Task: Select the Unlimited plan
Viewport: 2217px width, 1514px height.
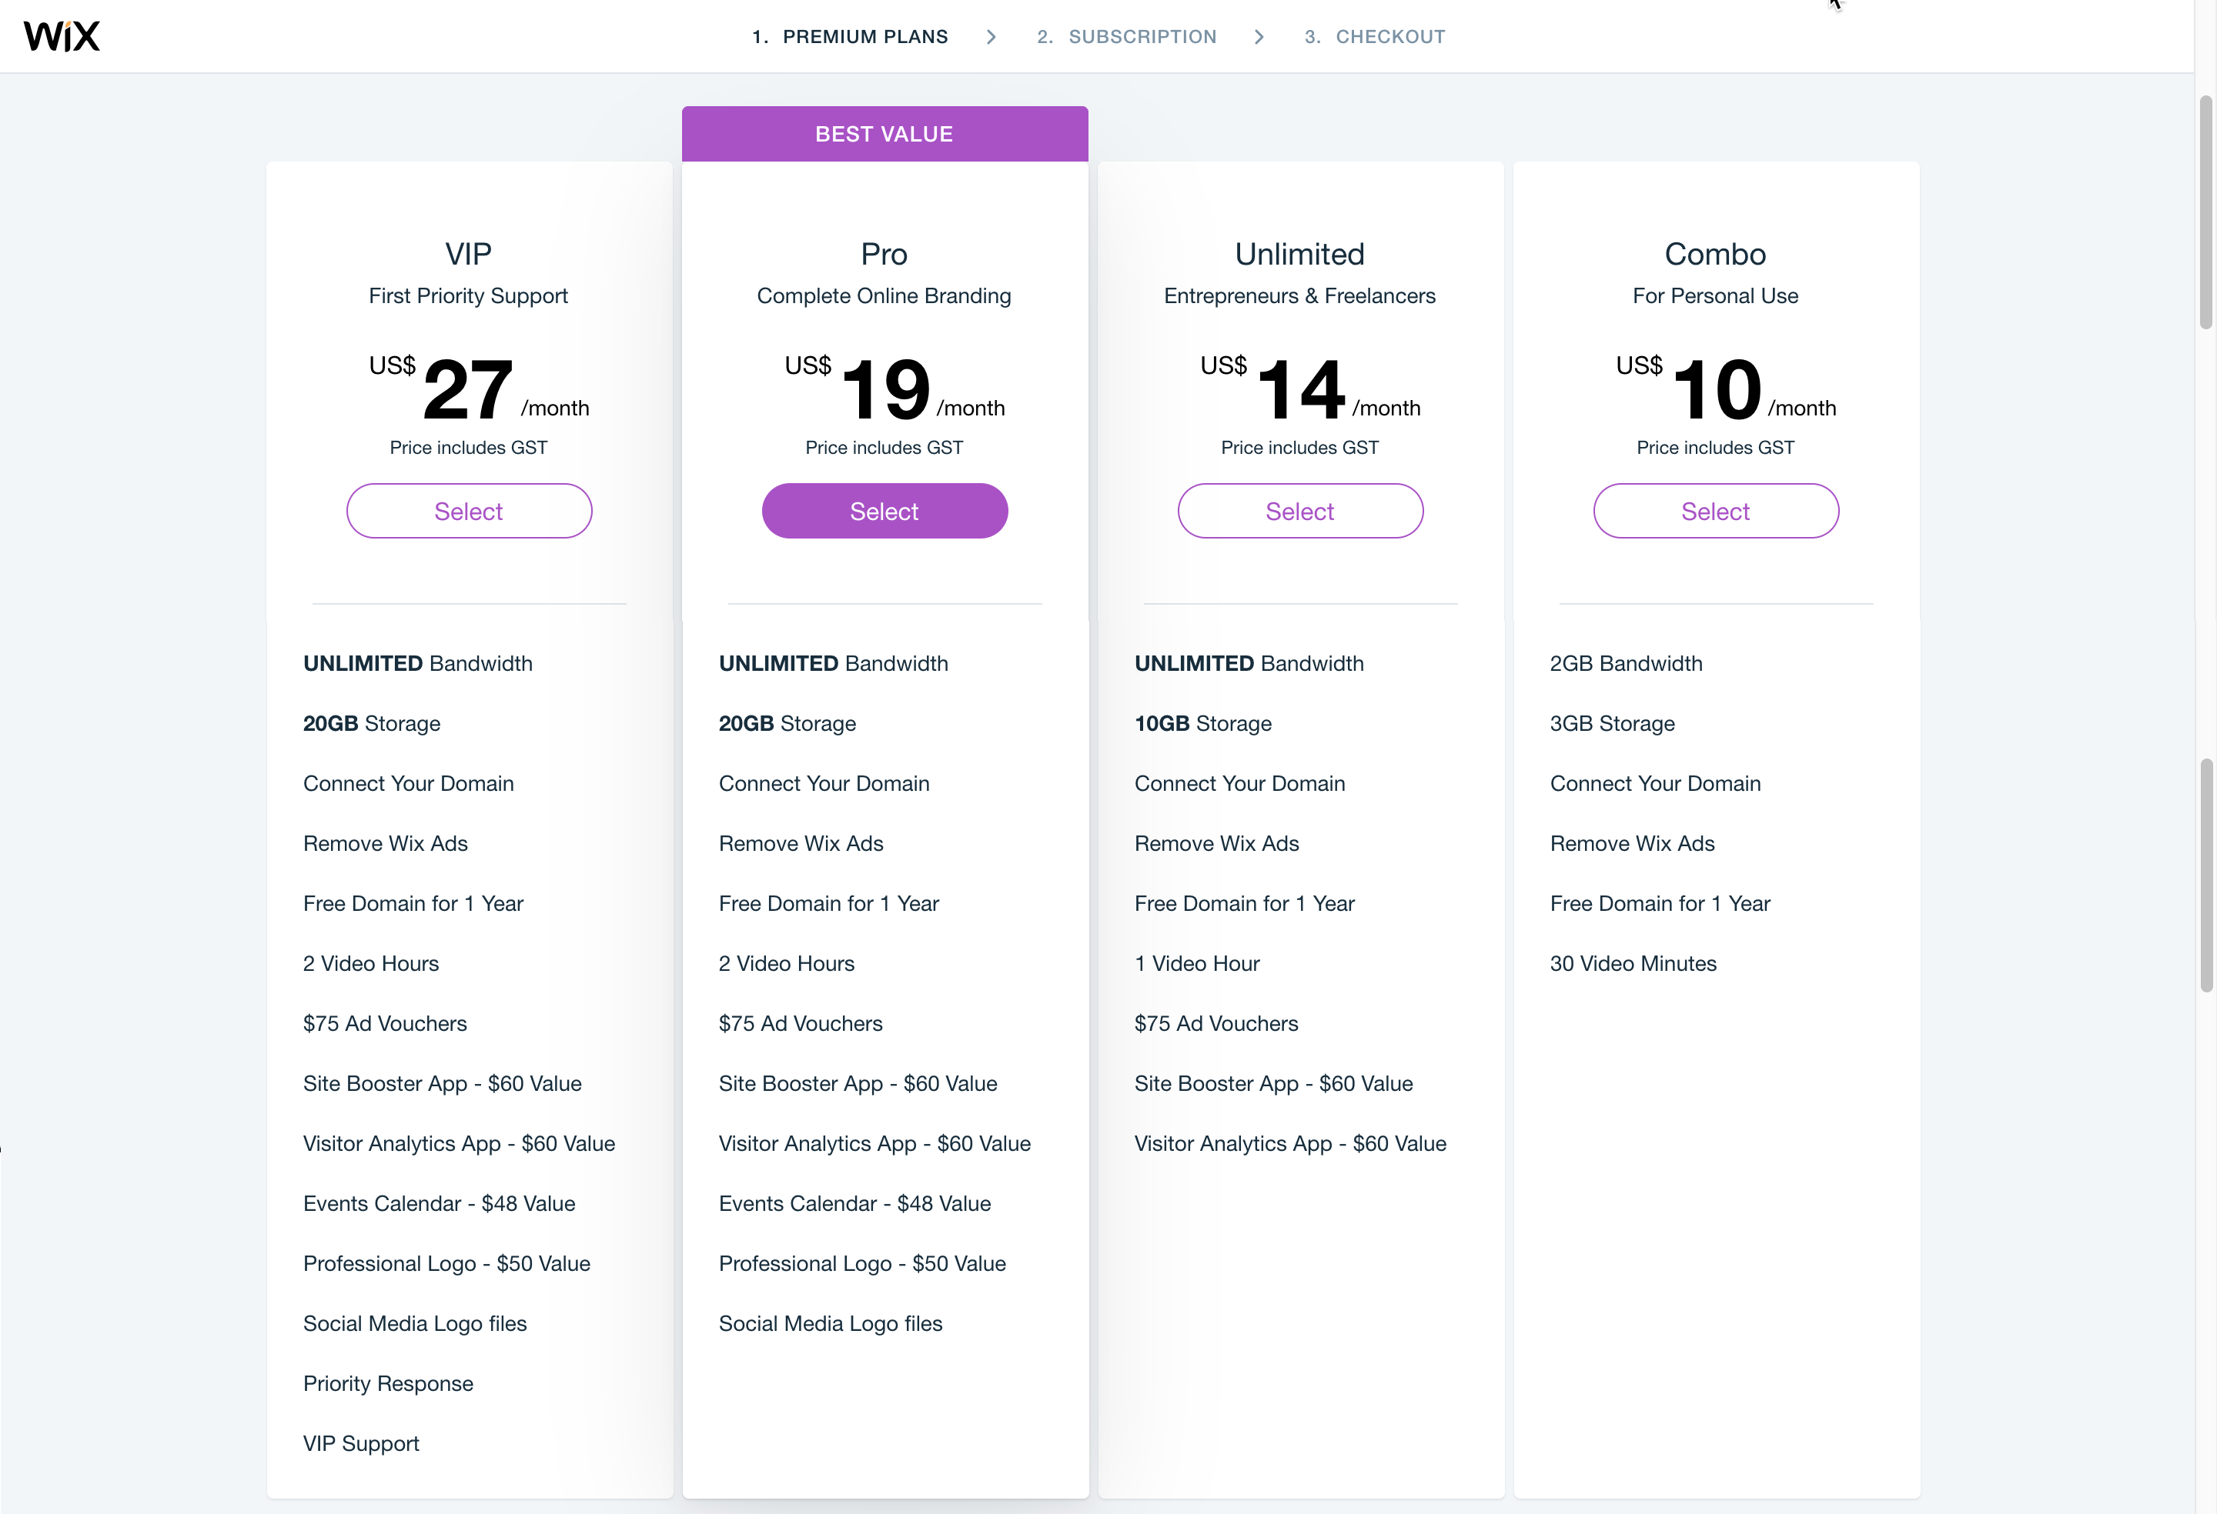Action: click(1300, 511)
